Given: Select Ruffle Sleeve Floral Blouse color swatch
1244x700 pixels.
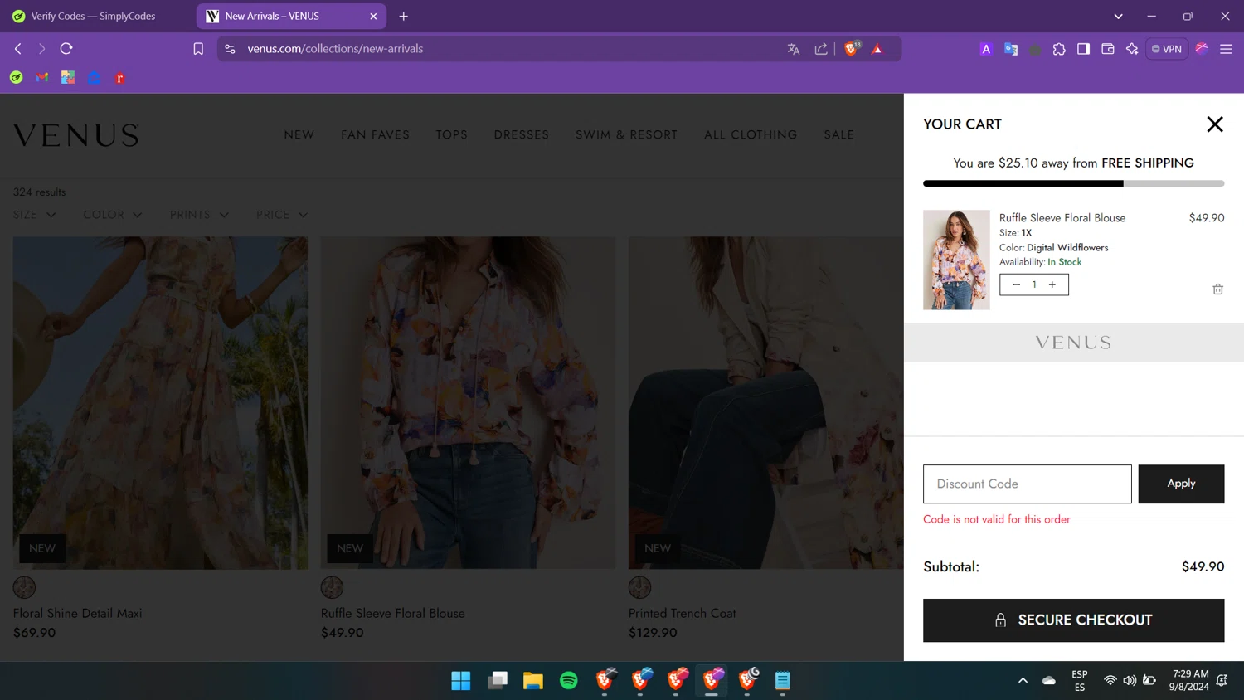Looking at the screenshot, I should [x=332, y=587].
